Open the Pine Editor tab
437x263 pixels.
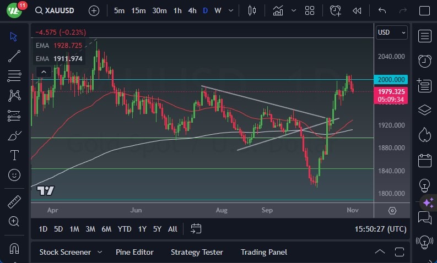134,252
